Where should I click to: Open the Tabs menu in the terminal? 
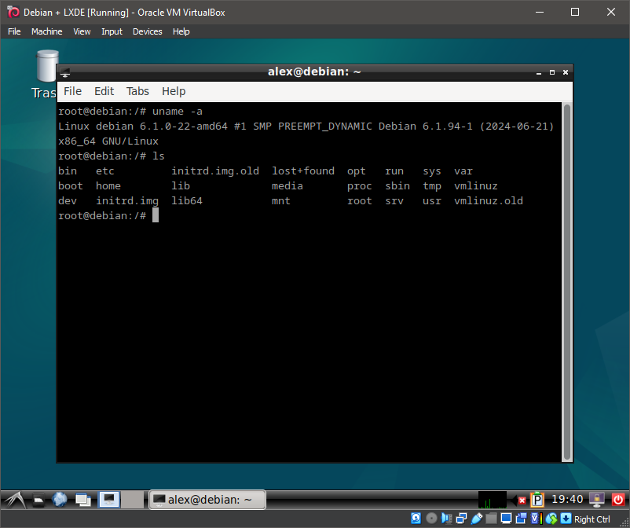pyautogui.click(x=137, y=91)
